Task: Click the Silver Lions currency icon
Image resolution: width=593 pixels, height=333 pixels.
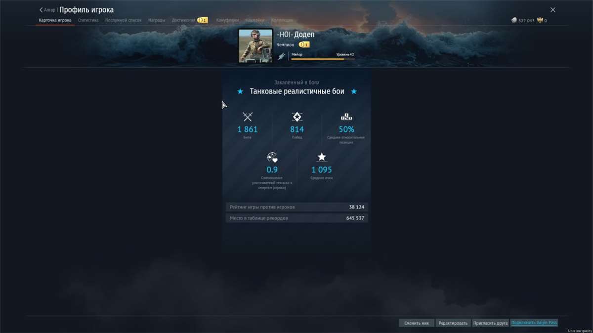Action: coord(514,21)
